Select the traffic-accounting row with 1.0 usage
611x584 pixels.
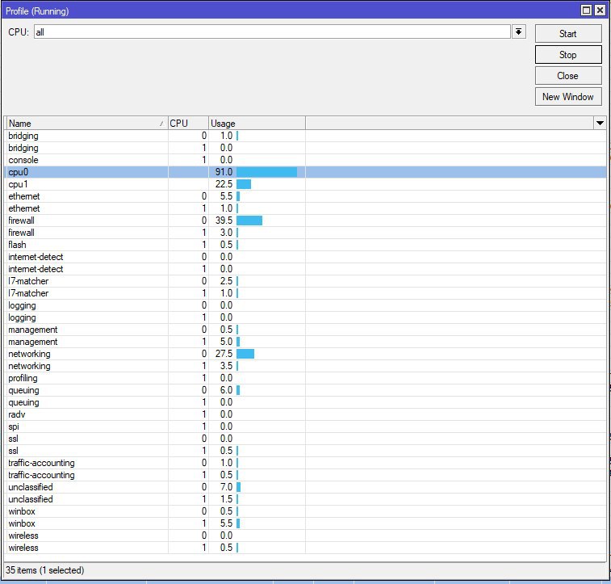306,463
